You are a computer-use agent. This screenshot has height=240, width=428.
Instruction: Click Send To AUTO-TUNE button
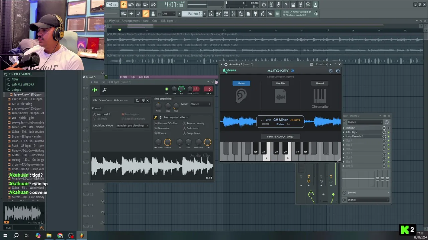[281, 137]
